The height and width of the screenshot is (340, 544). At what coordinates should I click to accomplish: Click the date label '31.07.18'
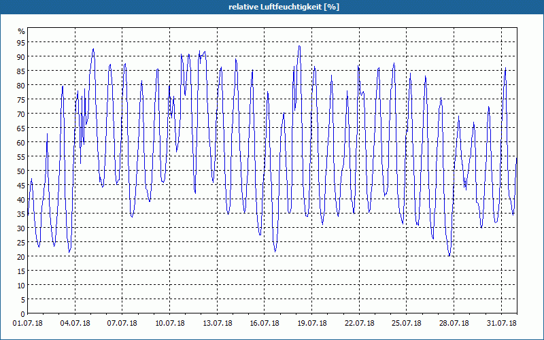(501, 324)
